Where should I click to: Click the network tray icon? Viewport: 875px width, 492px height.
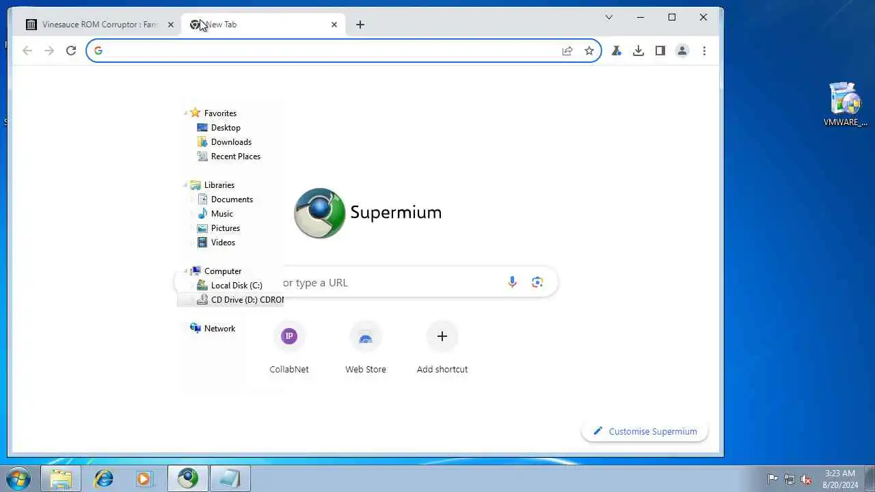tap(790, 479)
